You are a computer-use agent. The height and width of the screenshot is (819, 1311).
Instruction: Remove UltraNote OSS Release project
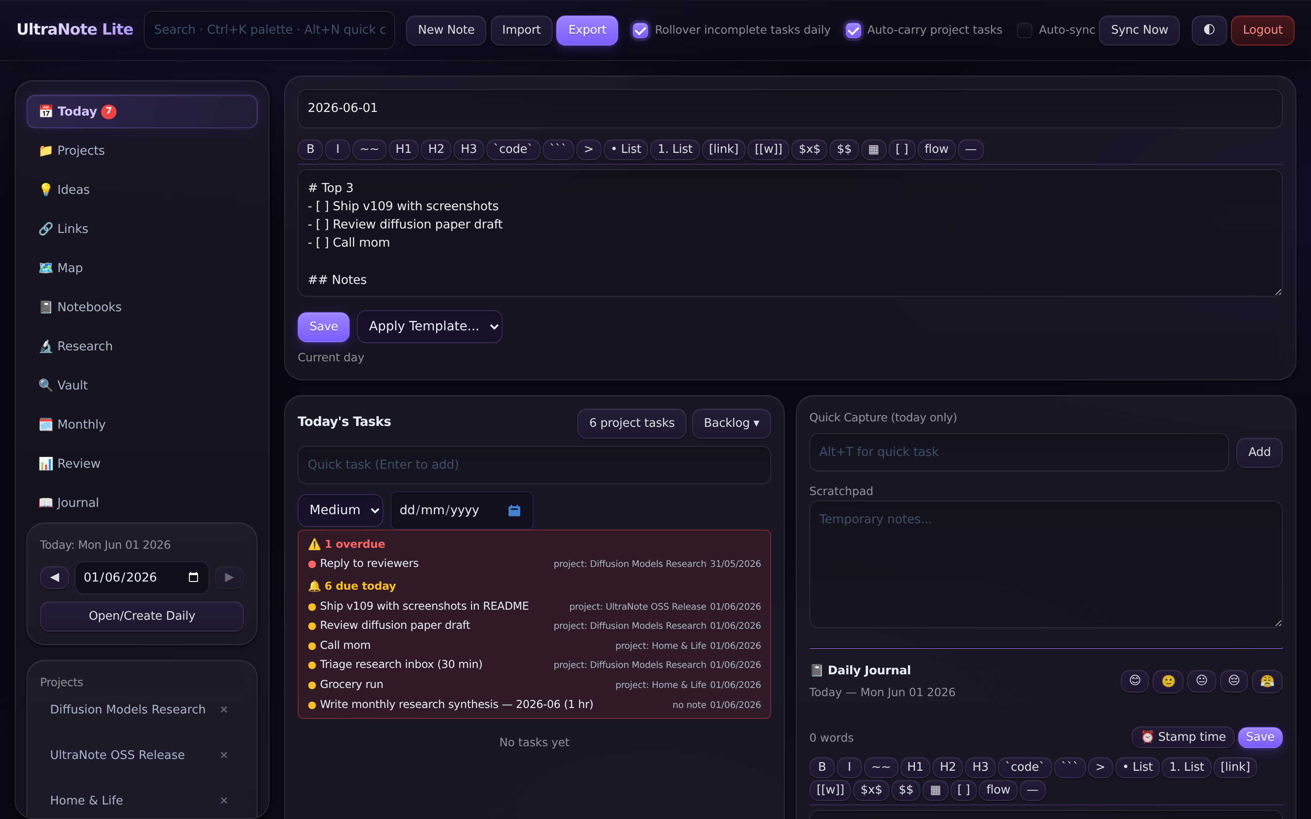[x=224, y=755]
